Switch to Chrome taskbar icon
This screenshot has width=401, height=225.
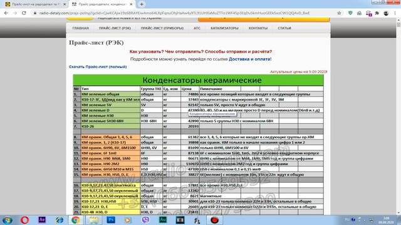tap(76, 220)
